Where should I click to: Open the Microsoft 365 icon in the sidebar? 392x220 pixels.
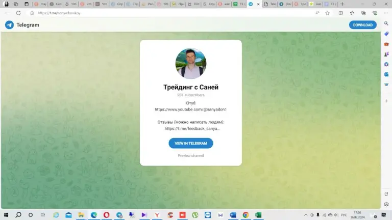(x=386, y=64)
